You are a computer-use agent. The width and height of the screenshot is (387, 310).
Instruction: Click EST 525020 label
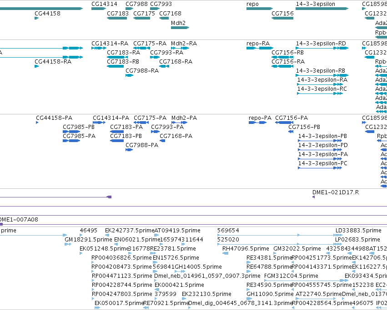(228, 240)
